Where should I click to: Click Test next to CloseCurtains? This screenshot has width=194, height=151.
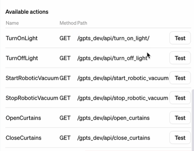pyautogui.click(x=180, y=138)
